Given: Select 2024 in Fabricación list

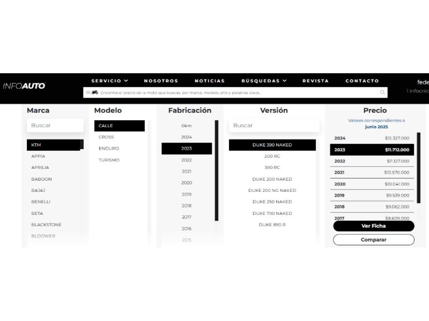Looking at the screenshot, I should point(187,137).
